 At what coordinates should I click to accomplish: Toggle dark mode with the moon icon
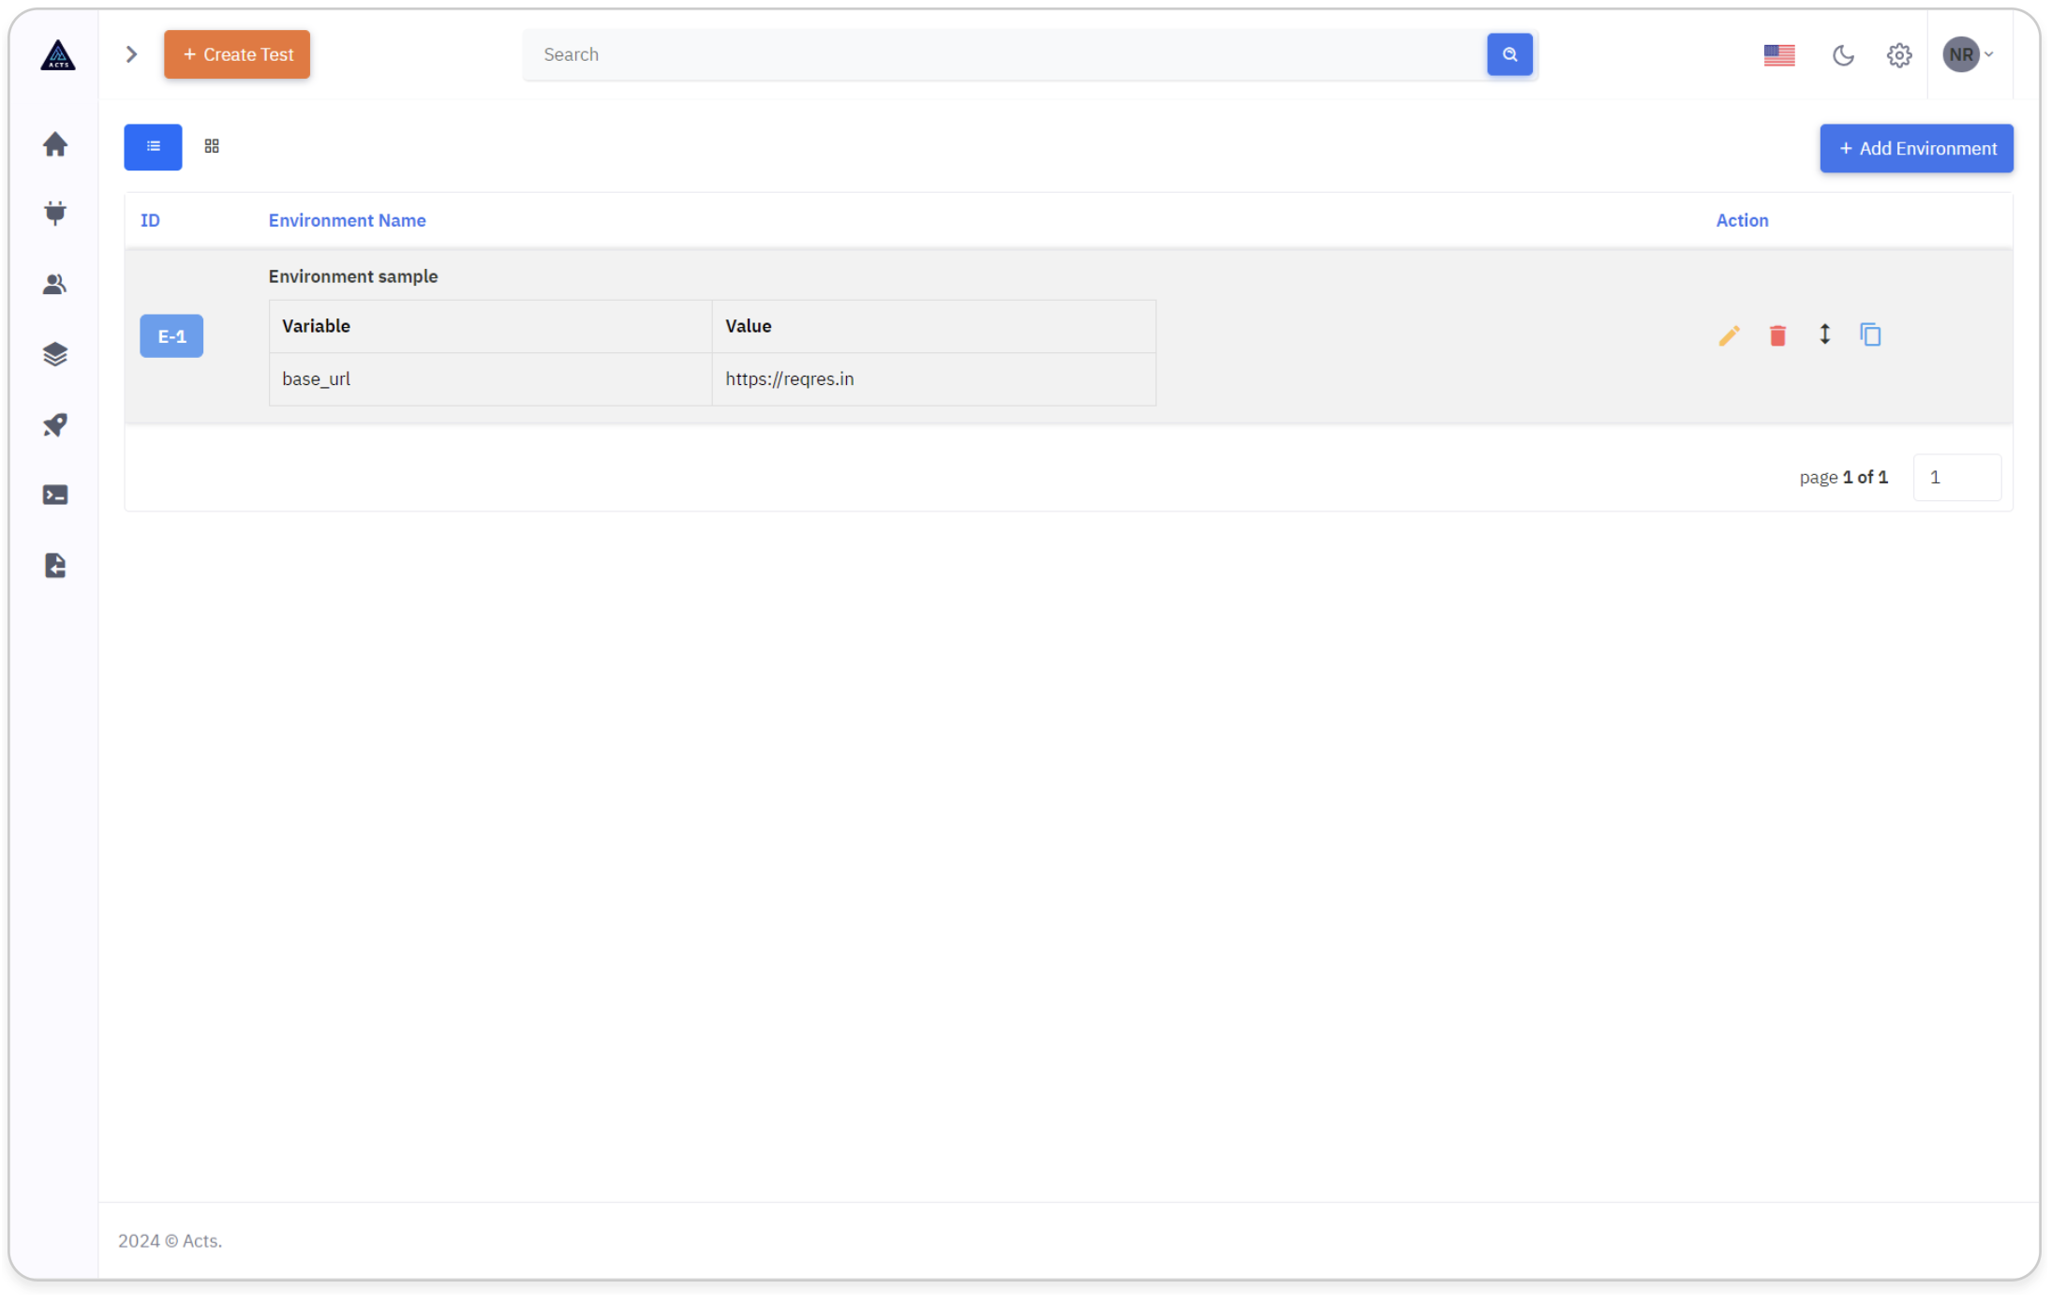[1842, 55]
